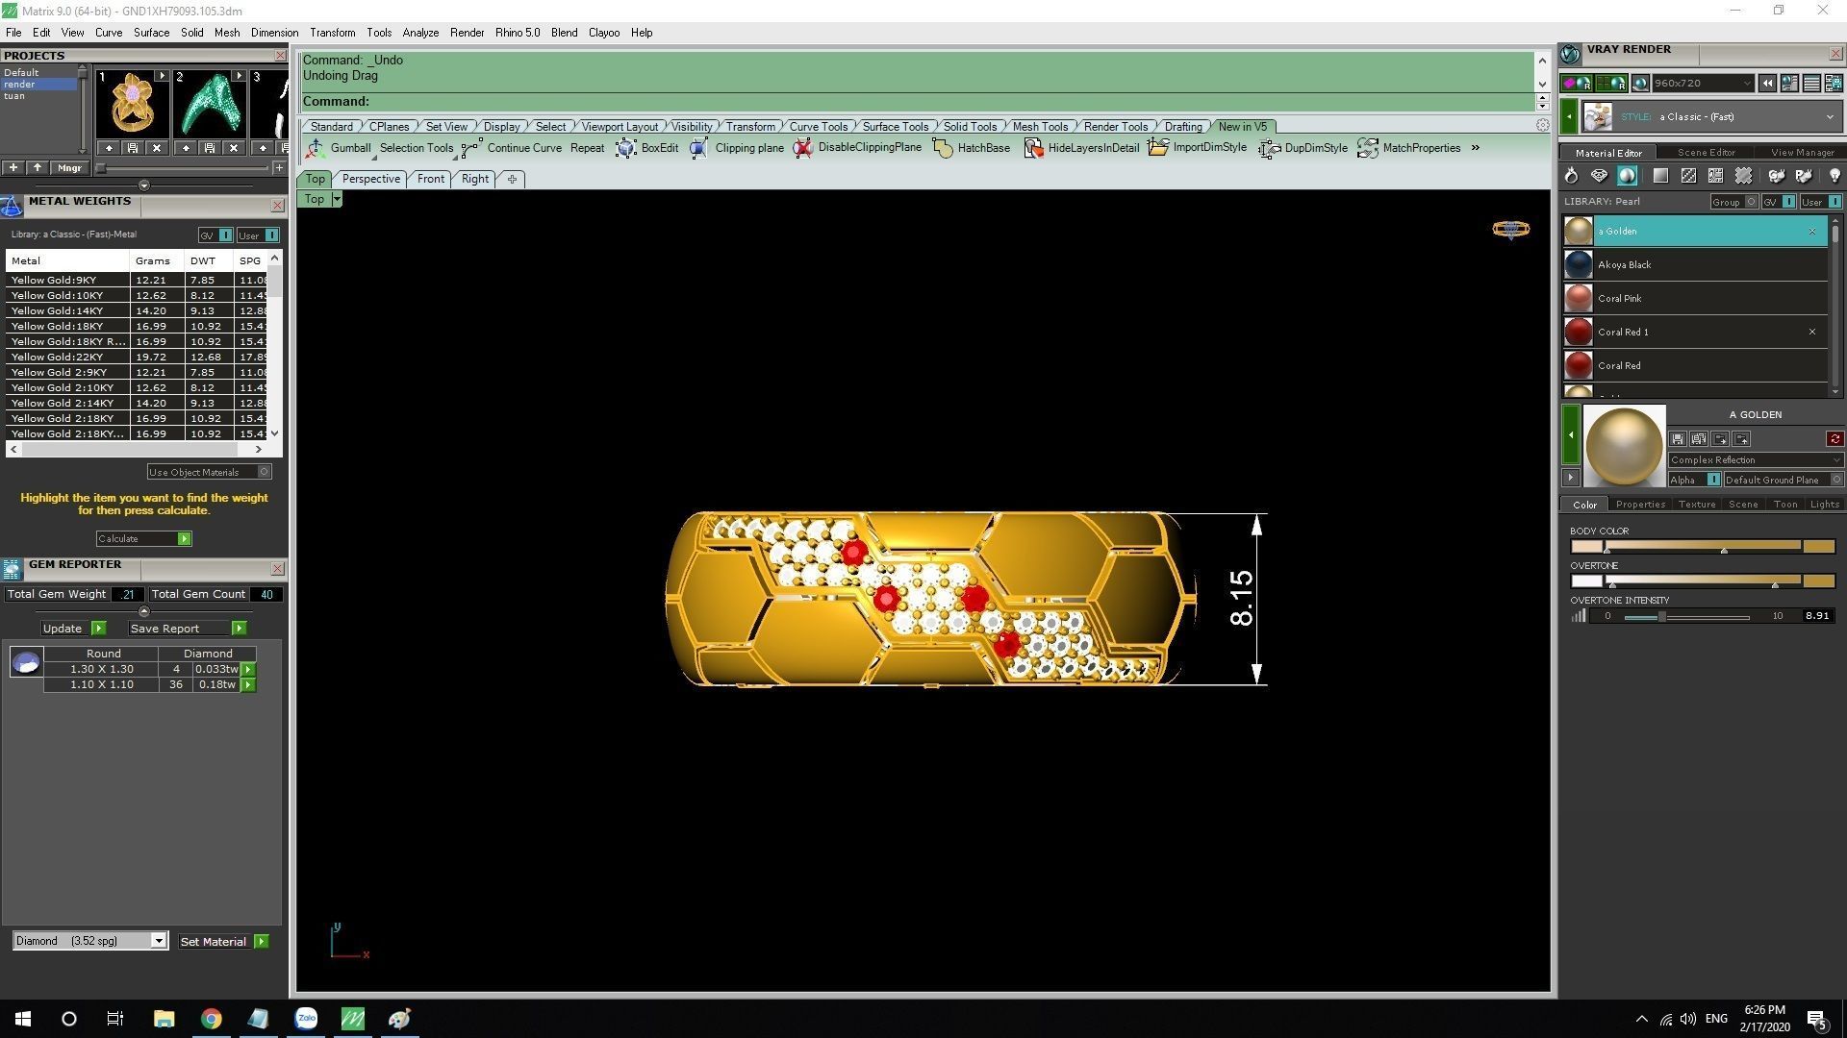Toggle the Alpha option
This screenshot has width=1847, height=1038.
(1695, 480)
